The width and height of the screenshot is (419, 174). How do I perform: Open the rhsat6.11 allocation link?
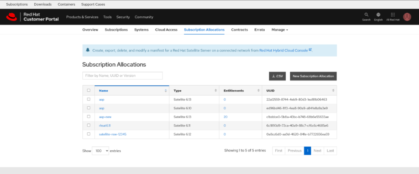click(x=104, y=125)
